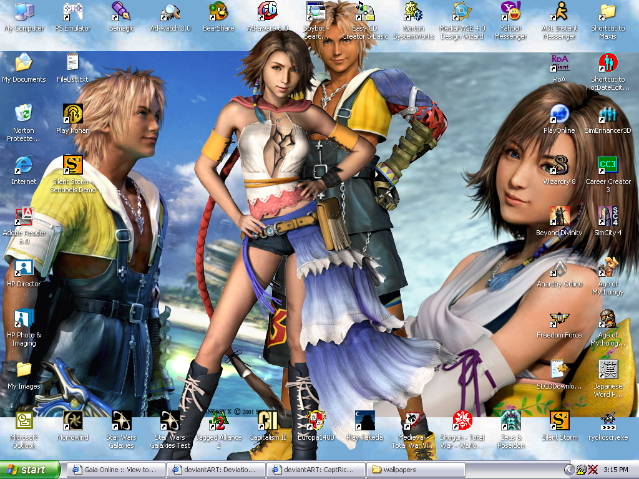Launch PlayOnline shortcut
Screen dimensions: 639x479
[x=559, y=119]
